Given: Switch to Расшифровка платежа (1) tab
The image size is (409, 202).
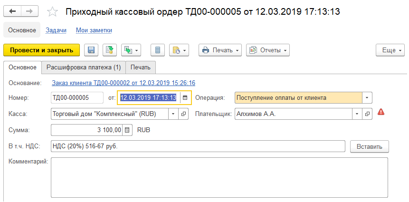Looking at the screenshot, I should click(84, 67).
